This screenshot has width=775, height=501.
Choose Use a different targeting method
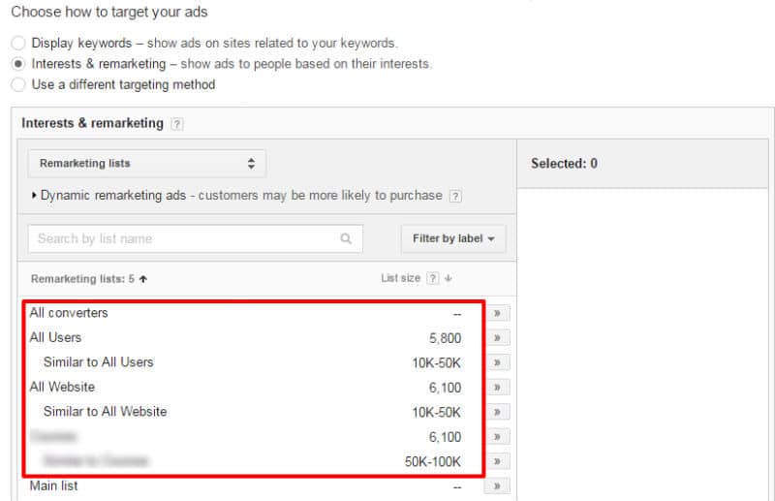pyautogui.click(x=18, y=84)
